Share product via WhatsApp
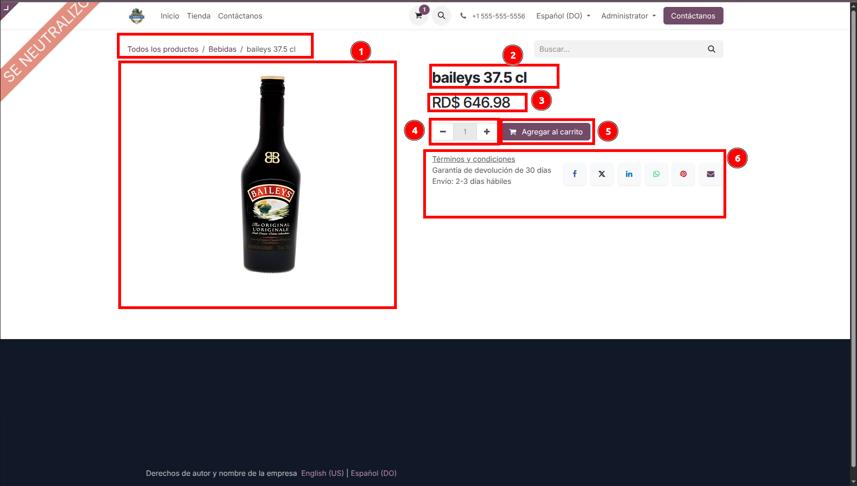Image resolution: width=857 pixels, height=486 pixels. point(656,174)
